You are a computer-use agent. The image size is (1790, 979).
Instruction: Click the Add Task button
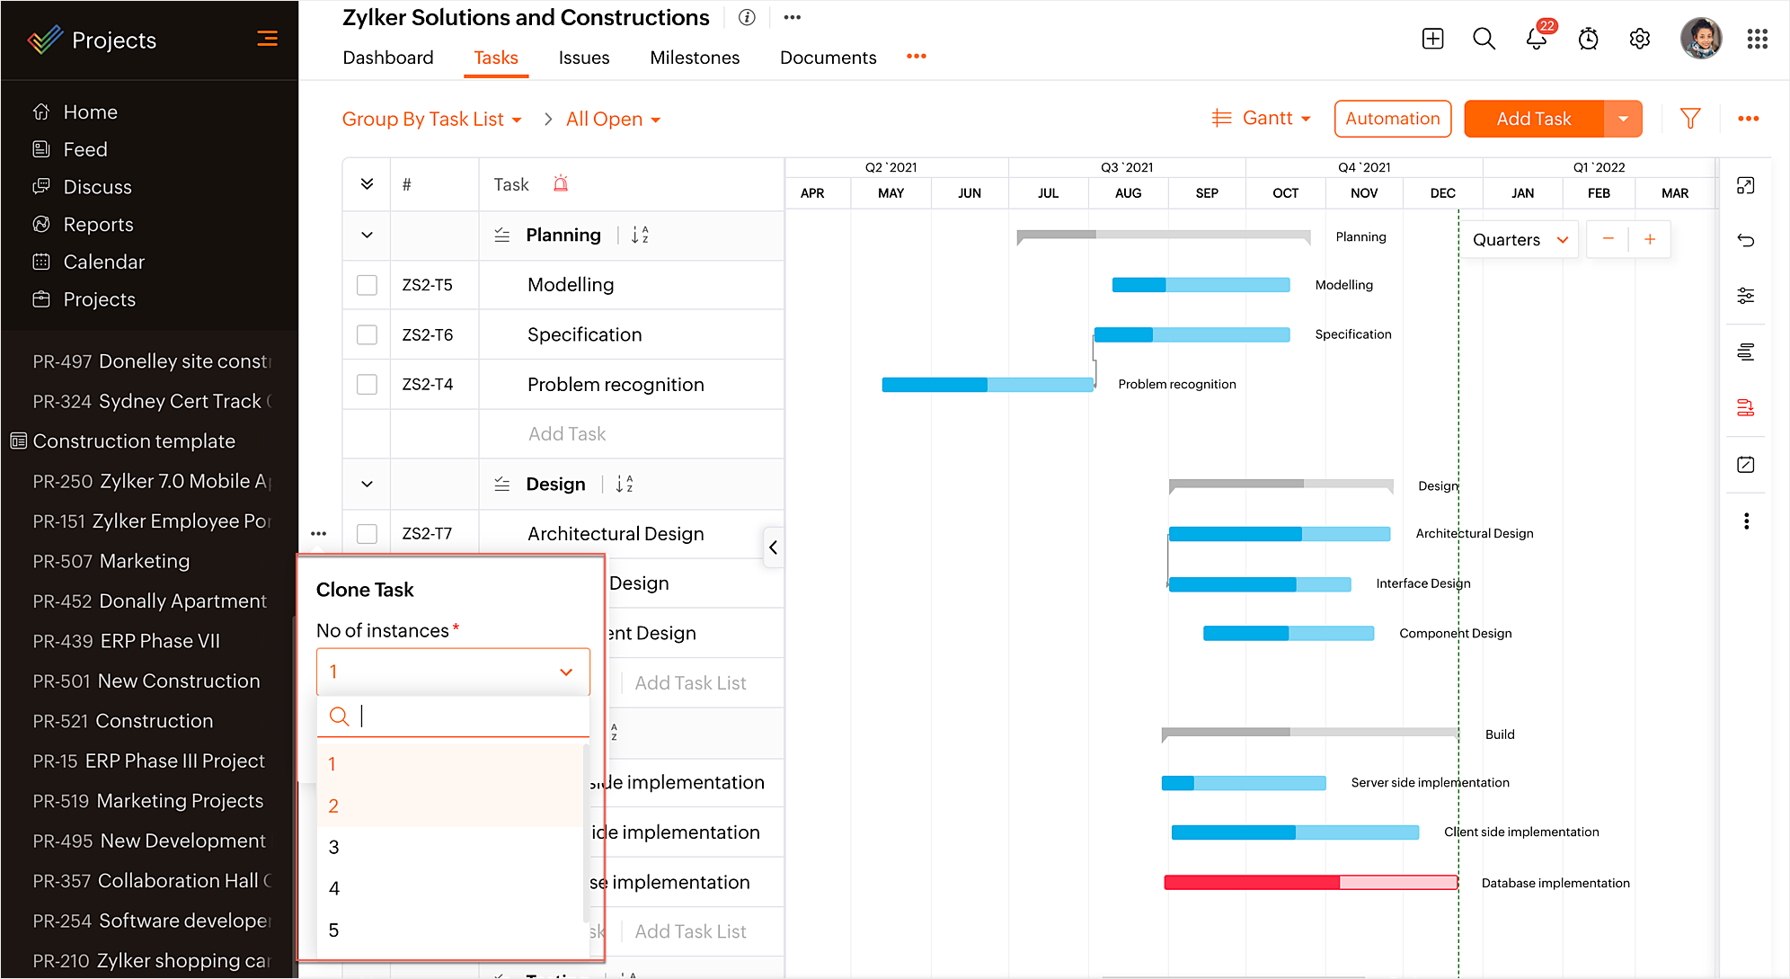pos(1533,119)
